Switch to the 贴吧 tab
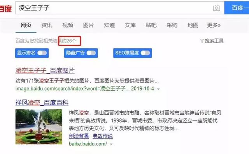The height and width of the screenshot is (154, 249). tap(151, 25)
